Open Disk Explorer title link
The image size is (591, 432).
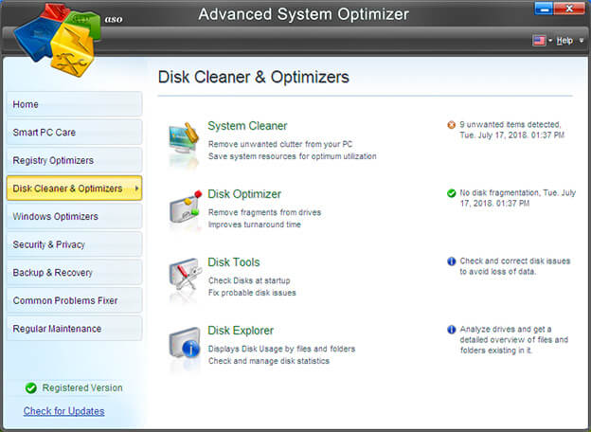click(x=241, y=331)
